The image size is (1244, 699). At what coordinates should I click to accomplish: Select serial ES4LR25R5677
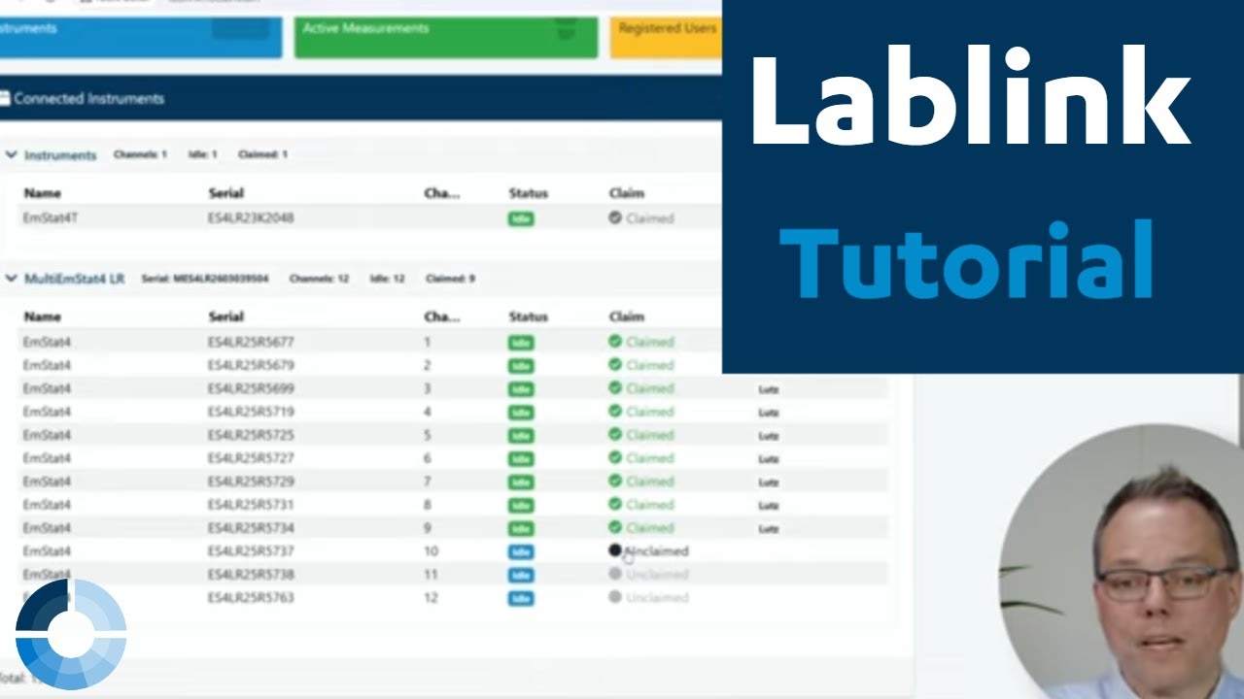click(x=251, y=342)
